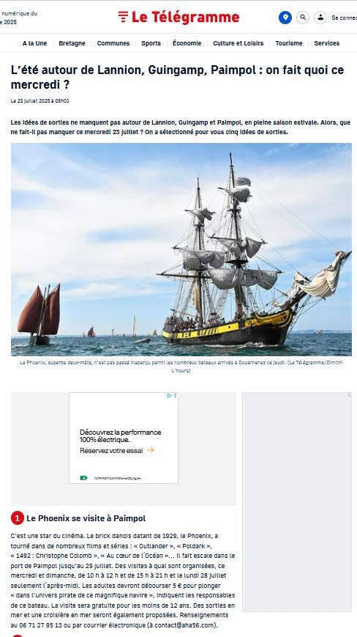Click Le Télégramme logo
The image size is (357, 637).
click(178, 17)
